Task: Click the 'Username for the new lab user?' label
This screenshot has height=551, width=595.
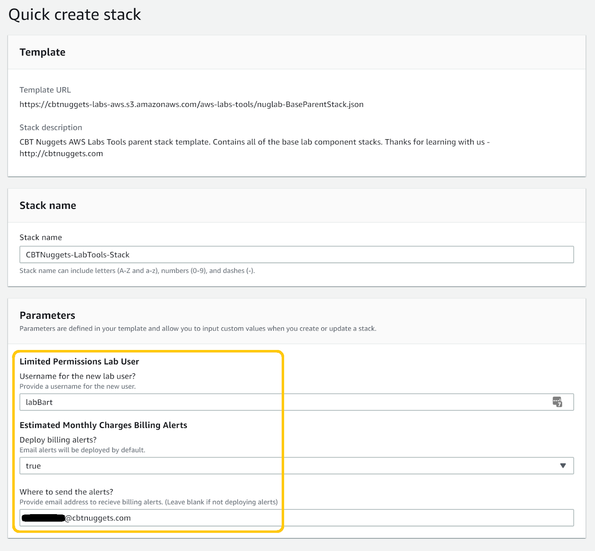Action: tap(78, 376)
